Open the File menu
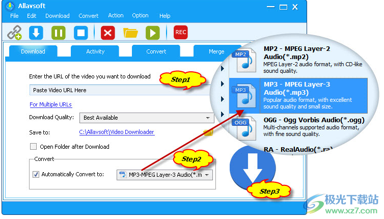 [14, 16]
